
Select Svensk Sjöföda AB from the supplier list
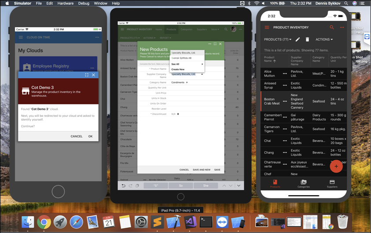click(x=181, y=58)
